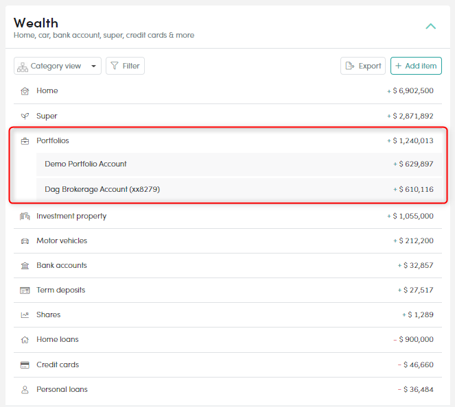
Task: Click the Motor vehicles car icon
Action: [x=25, y=241]
